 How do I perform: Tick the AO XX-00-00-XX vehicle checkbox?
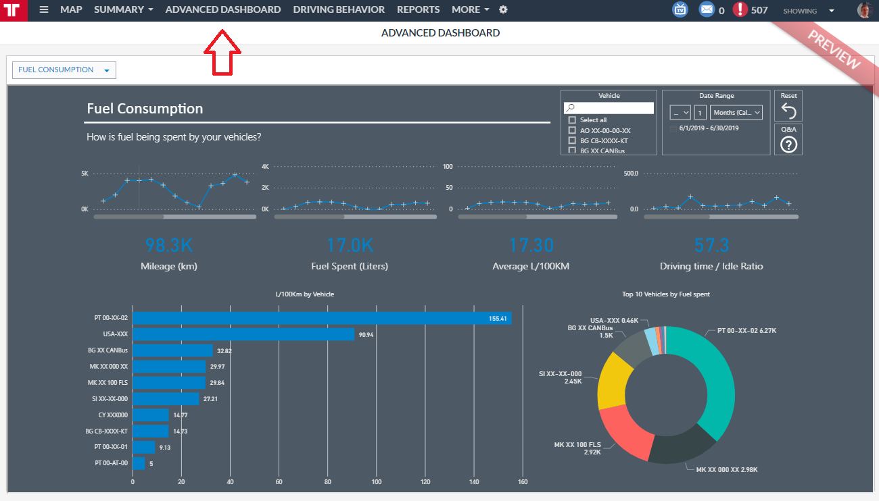[572, 130]
